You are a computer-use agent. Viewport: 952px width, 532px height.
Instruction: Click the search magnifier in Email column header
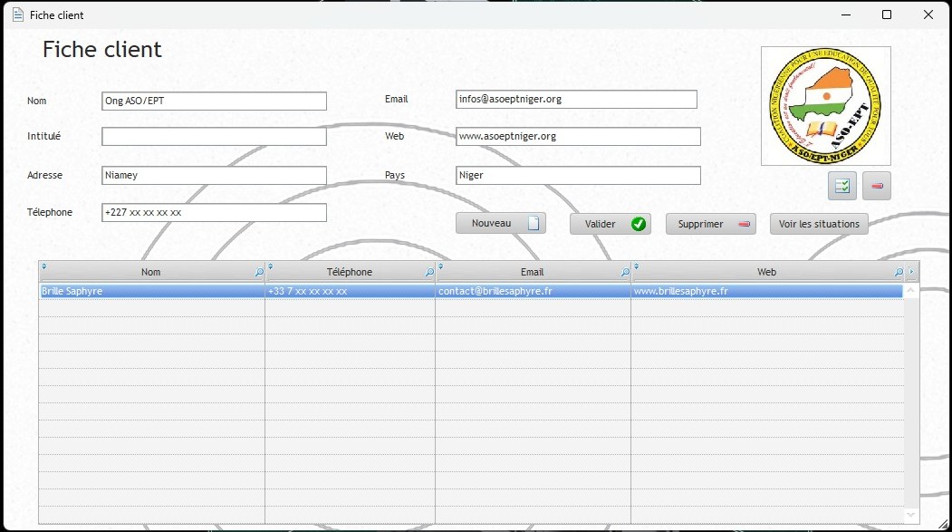[625, 272]
